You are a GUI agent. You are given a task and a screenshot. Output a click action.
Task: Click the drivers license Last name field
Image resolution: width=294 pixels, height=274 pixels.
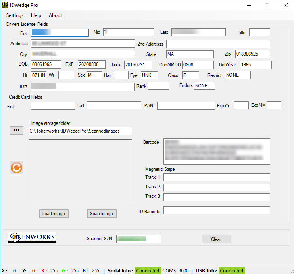coord(198,32)
